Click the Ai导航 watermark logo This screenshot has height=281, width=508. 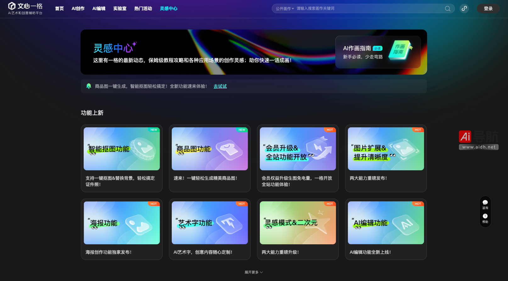coord(478,140)
